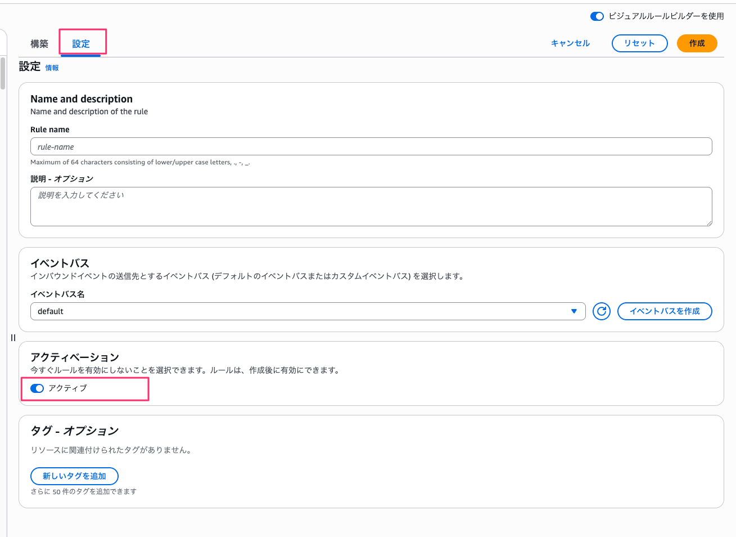Refresh the event bus list
This screenshot has height=537, width=736.
point(601,311)
